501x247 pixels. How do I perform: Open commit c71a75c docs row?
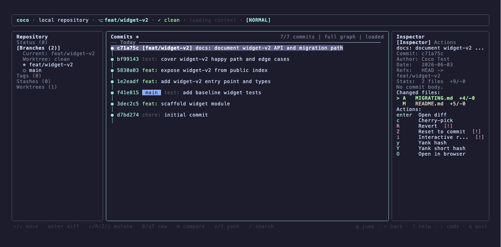click(227, 48)
